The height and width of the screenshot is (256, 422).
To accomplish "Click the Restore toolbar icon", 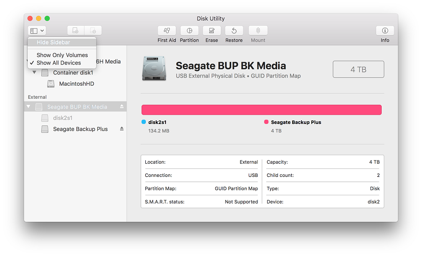I will tap(234, 30).
